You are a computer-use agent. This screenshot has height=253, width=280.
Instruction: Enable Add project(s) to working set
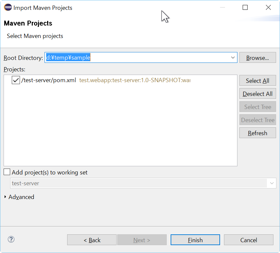click(x=7, y=172)
